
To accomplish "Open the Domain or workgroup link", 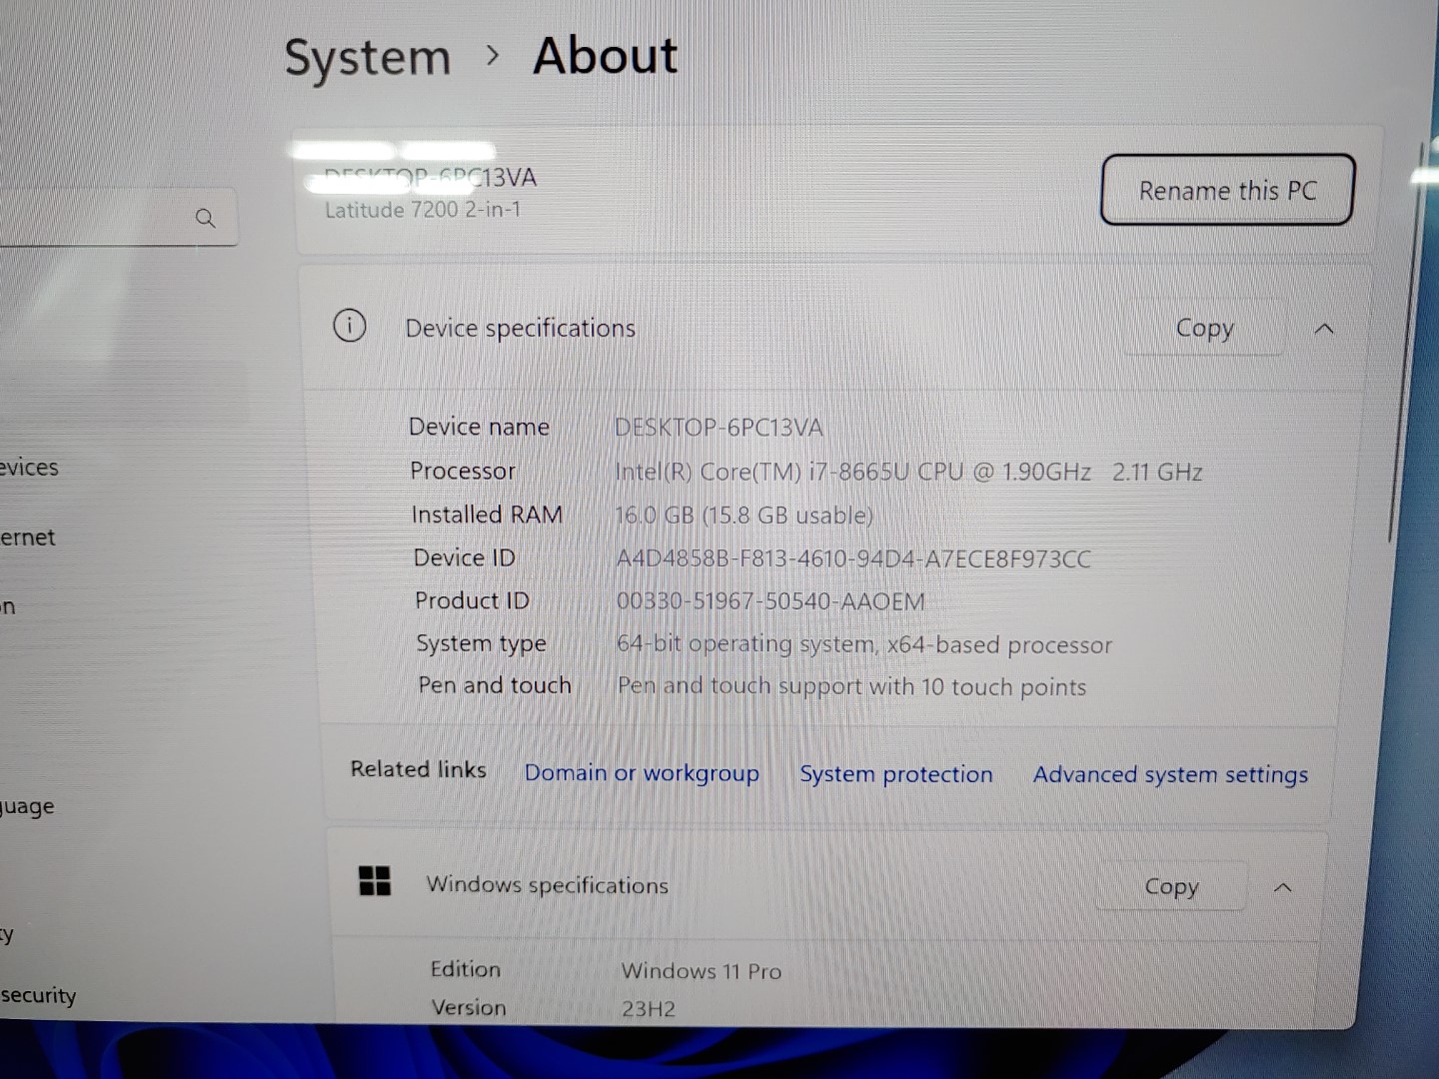I will coord(642,773).
